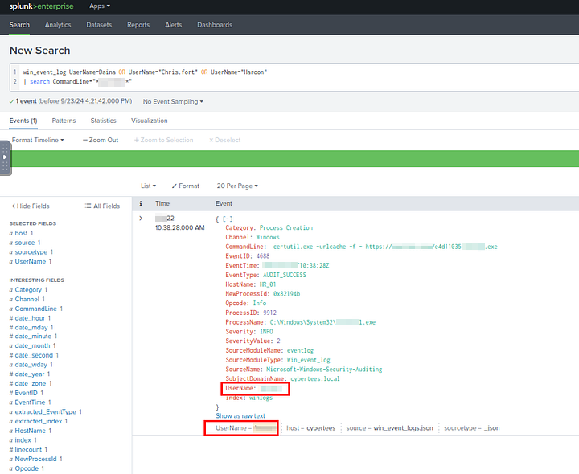Click the Process Creation category value
579x474 pixels.
(285, 228)
